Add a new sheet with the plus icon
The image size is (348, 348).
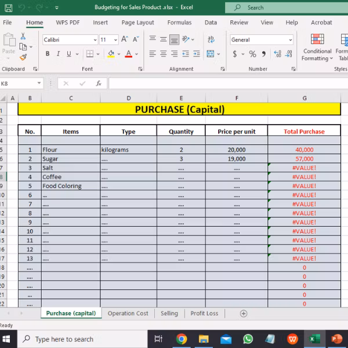tap(244, 313)
